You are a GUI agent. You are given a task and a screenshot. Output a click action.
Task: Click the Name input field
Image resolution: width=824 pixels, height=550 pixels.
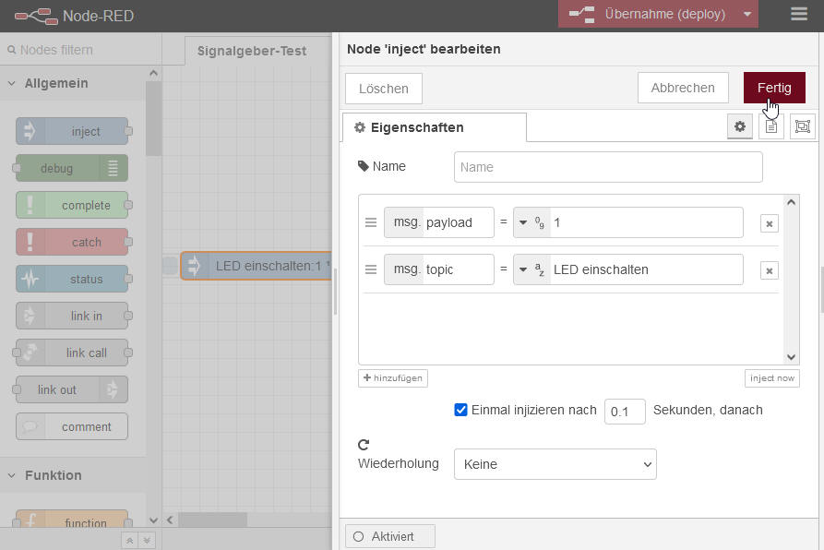coord(607,167)
